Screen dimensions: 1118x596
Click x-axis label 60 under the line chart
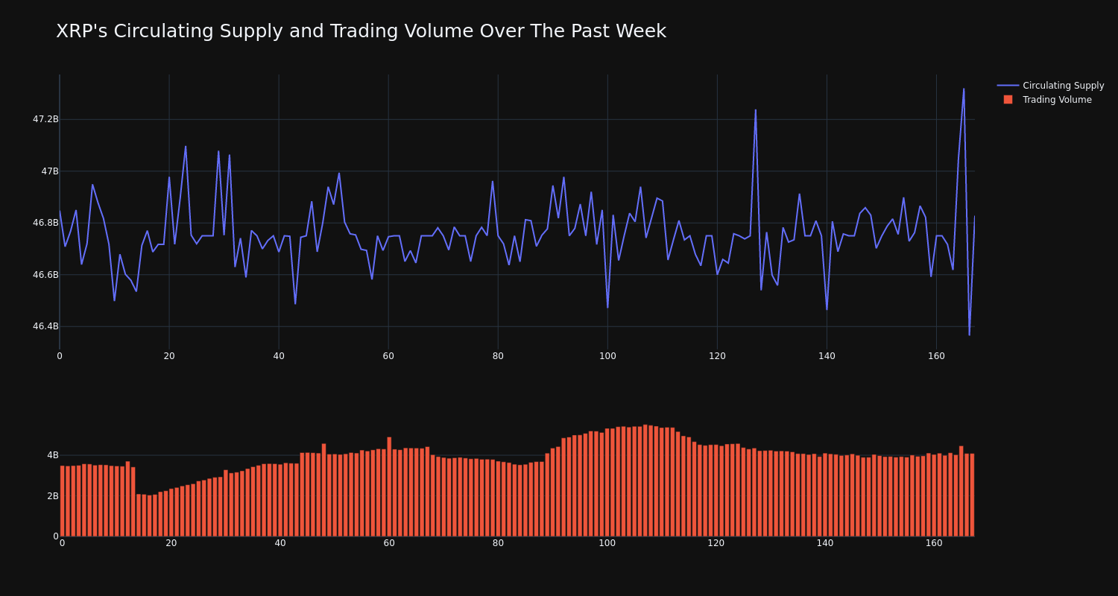[388, 356]
